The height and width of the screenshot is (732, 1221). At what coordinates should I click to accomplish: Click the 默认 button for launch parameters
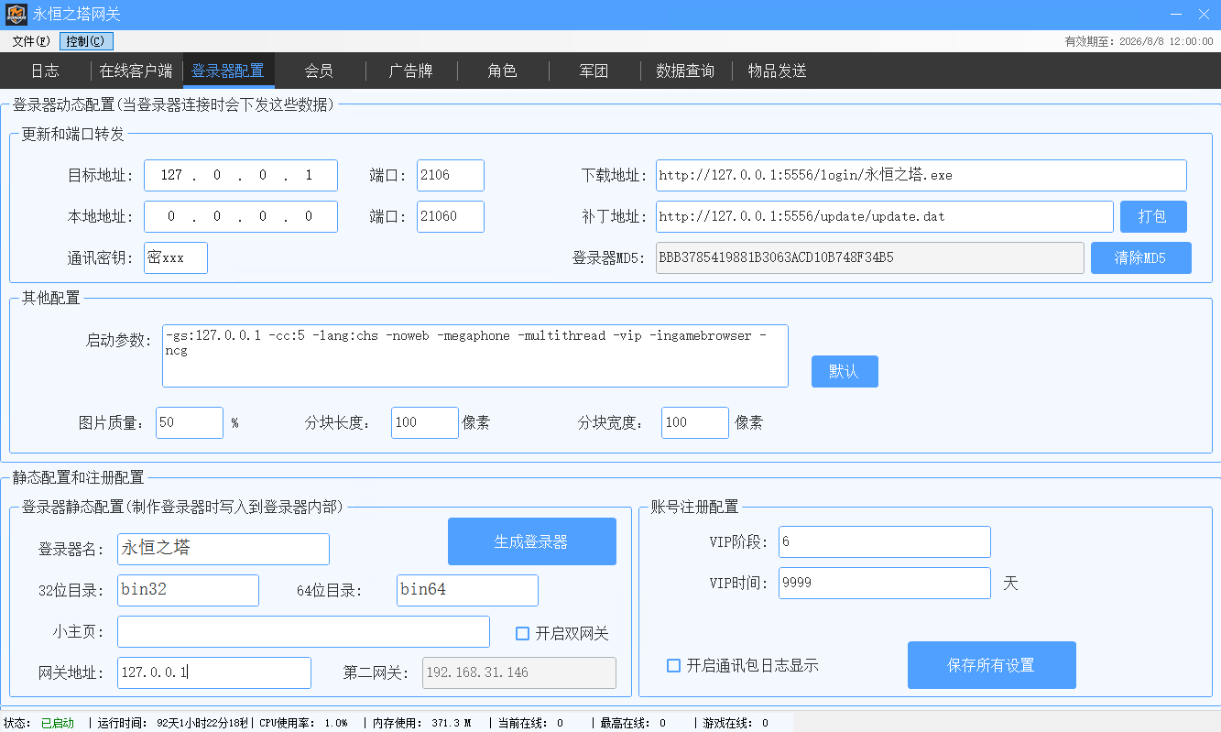coord(845,371)
